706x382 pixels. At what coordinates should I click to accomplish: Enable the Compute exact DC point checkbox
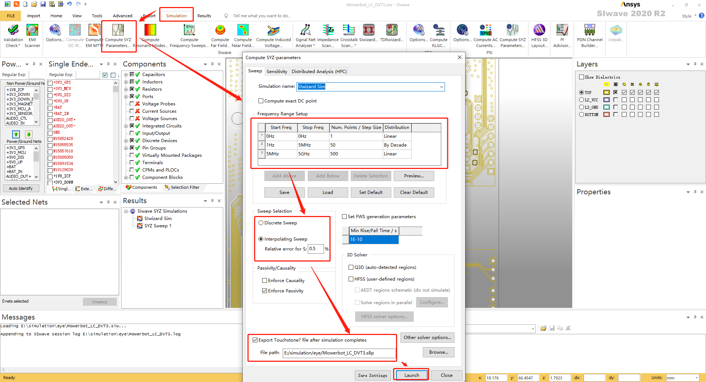click(x=261, y=101)
